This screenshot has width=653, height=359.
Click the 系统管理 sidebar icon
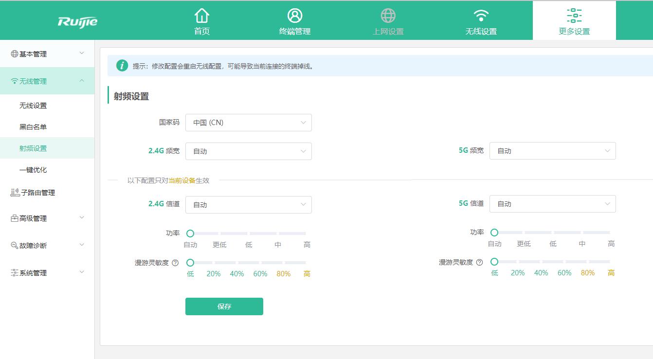(x=14, y=272)
